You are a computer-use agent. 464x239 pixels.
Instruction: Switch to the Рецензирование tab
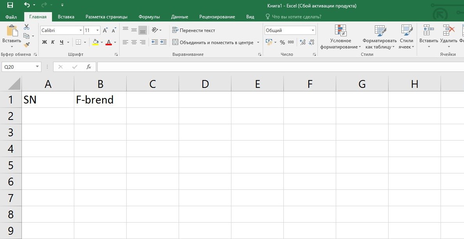click(x=217, y=17)
